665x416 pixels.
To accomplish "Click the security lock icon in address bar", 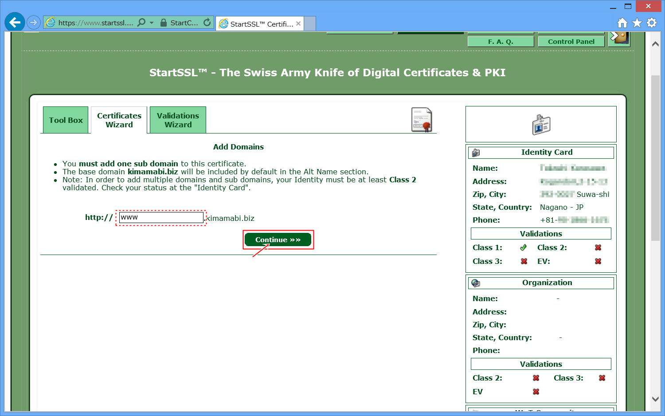I will coord(164,23).
